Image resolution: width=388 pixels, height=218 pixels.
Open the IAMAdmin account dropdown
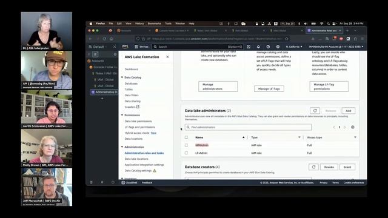tap(336, 47)
